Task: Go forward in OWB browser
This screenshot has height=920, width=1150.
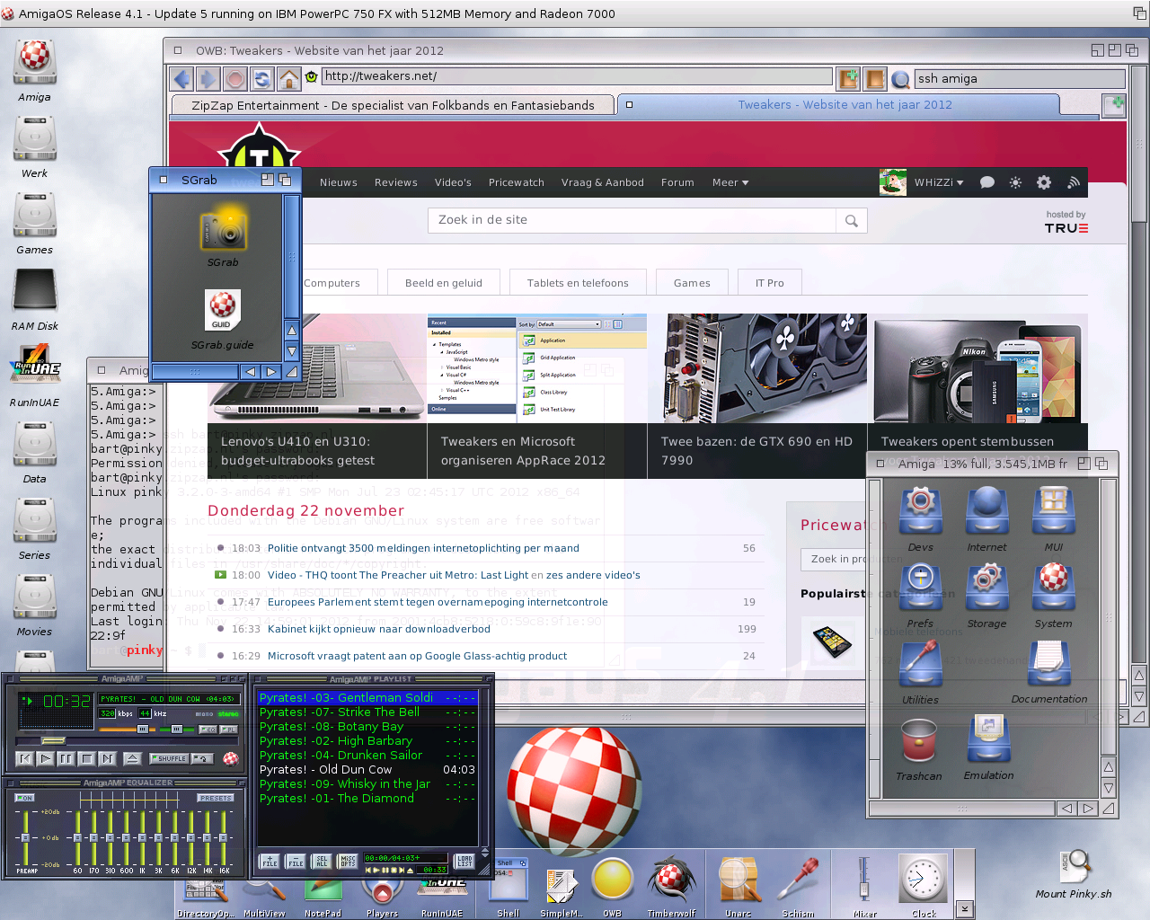Action: pos(208,79)
